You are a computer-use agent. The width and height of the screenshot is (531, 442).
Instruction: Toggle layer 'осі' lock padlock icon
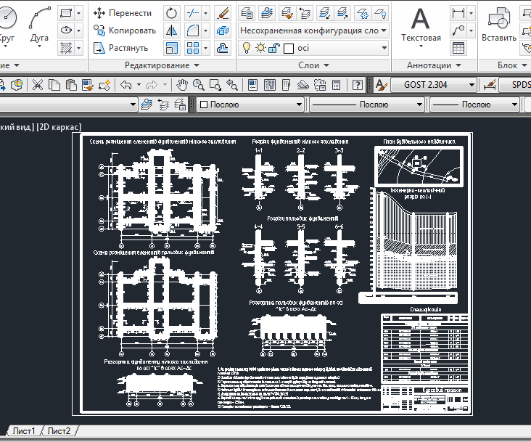pyautogui.click(x=273, y=48)
